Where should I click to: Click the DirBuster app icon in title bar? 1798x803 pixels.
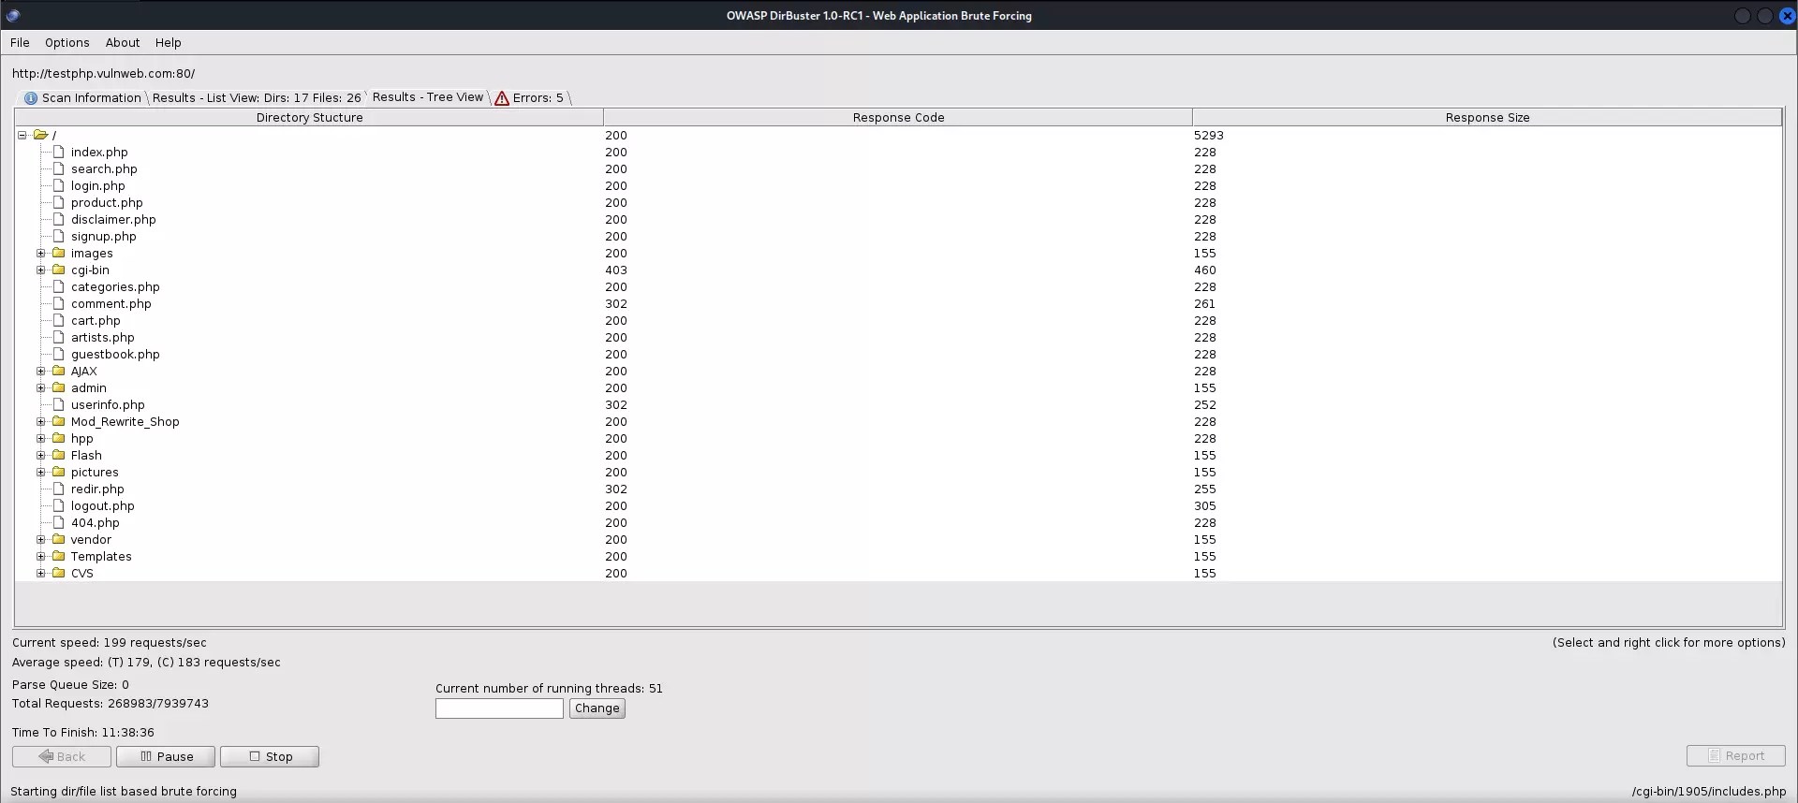point(13,15)
